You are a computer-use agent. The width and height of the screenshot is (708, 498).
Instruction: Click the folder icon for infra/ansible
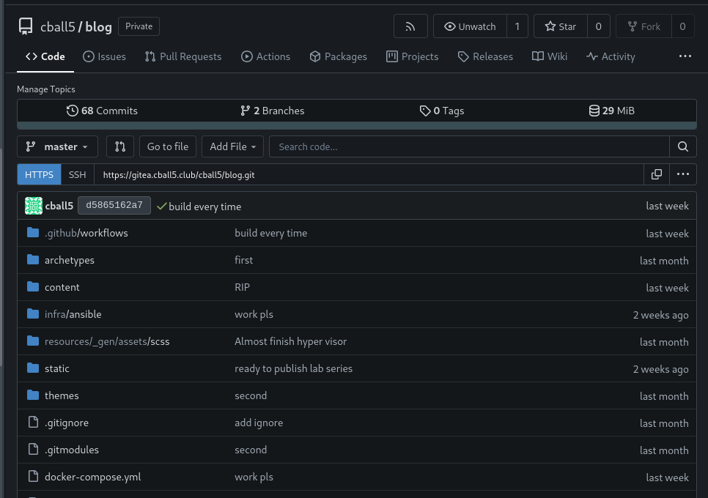pos(33,313)
